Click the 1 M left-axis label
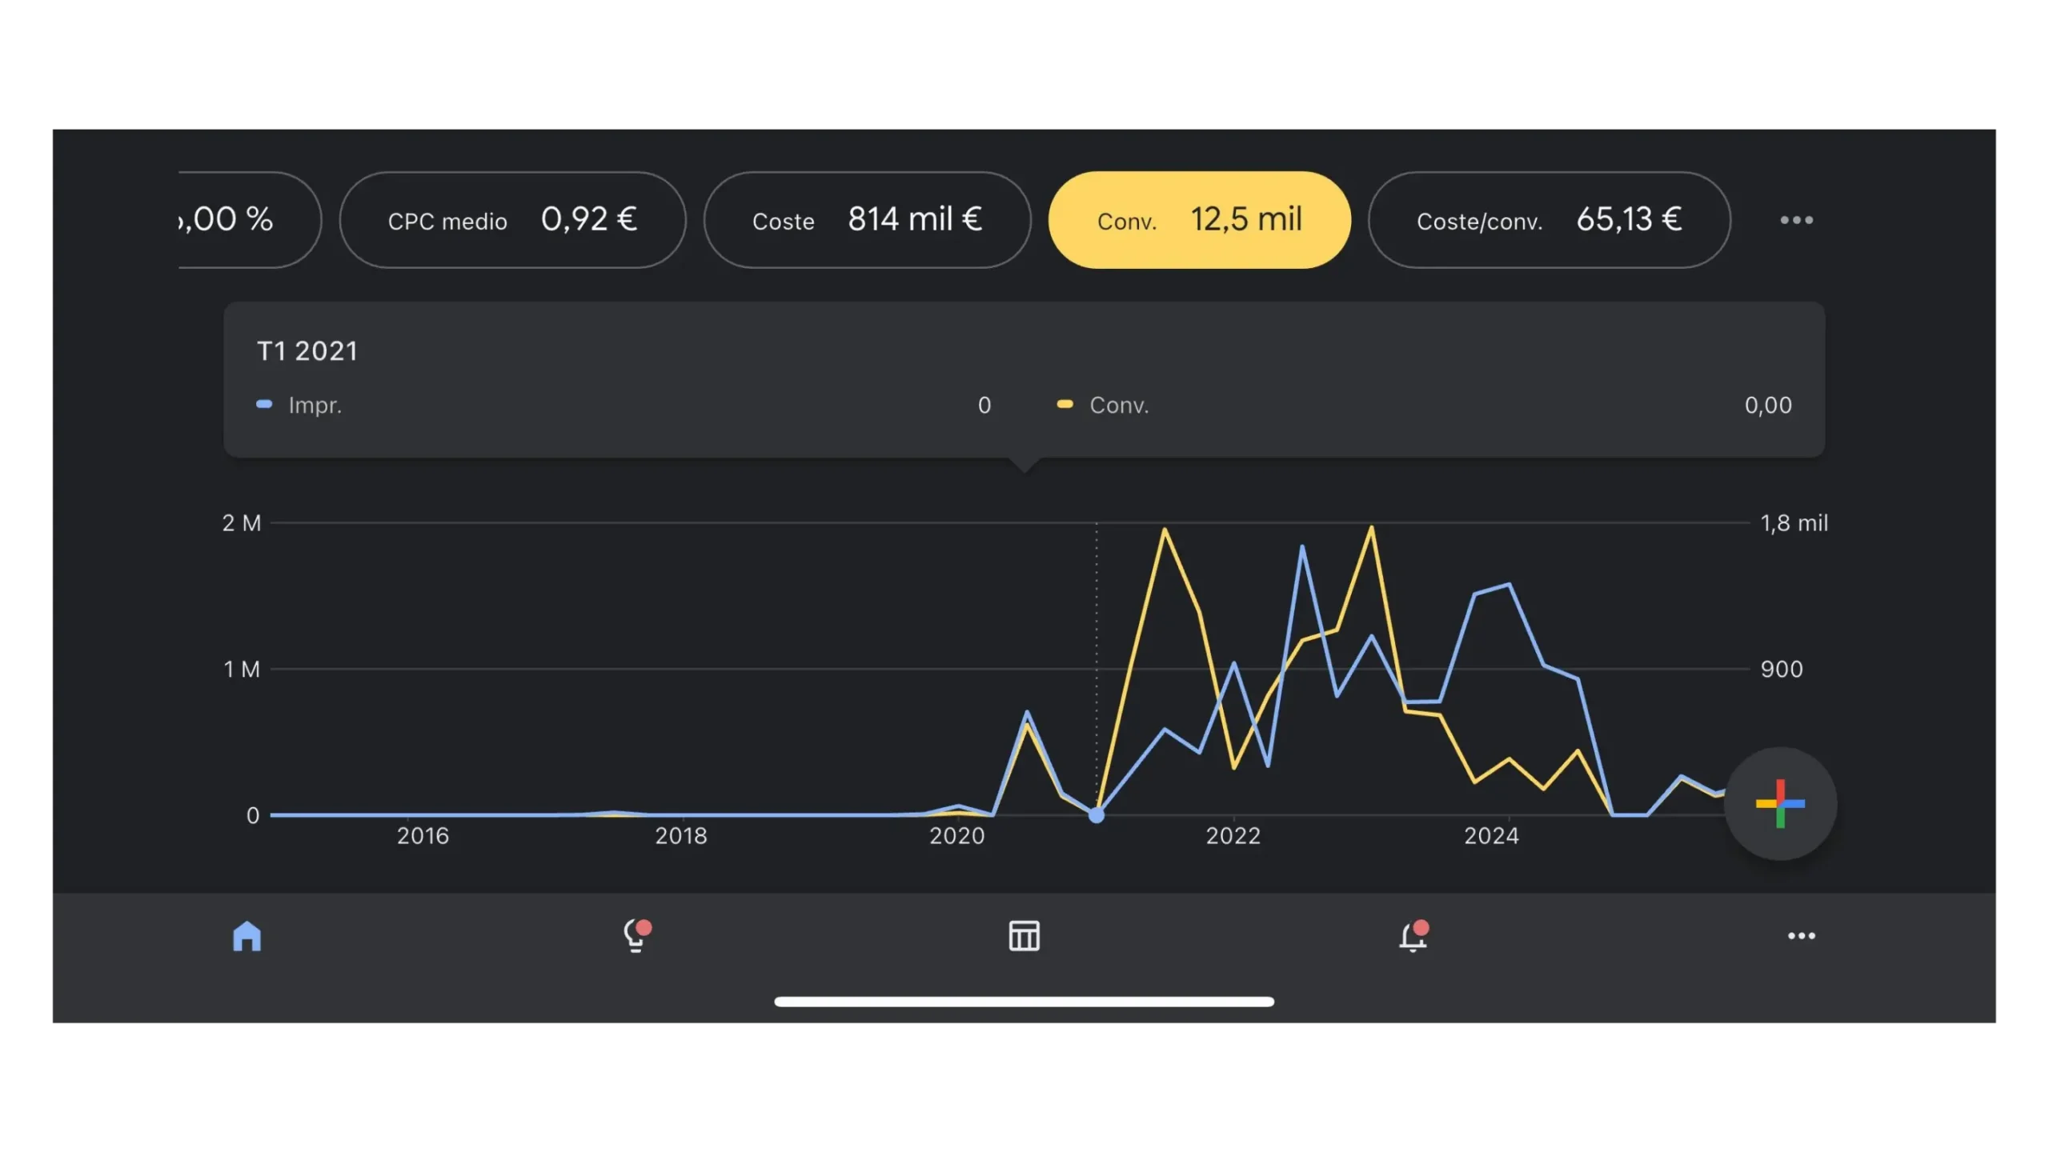2049x1152 pixels. [241, 669]
